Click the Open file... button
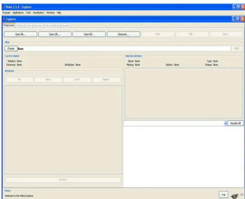The height and width of the screenshot is (199, 245). point(21,34)
